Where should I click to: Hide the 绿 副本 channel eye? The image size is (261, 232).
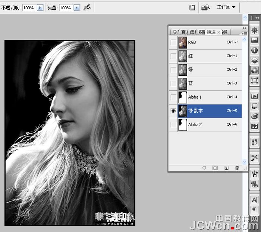[173, 111]
